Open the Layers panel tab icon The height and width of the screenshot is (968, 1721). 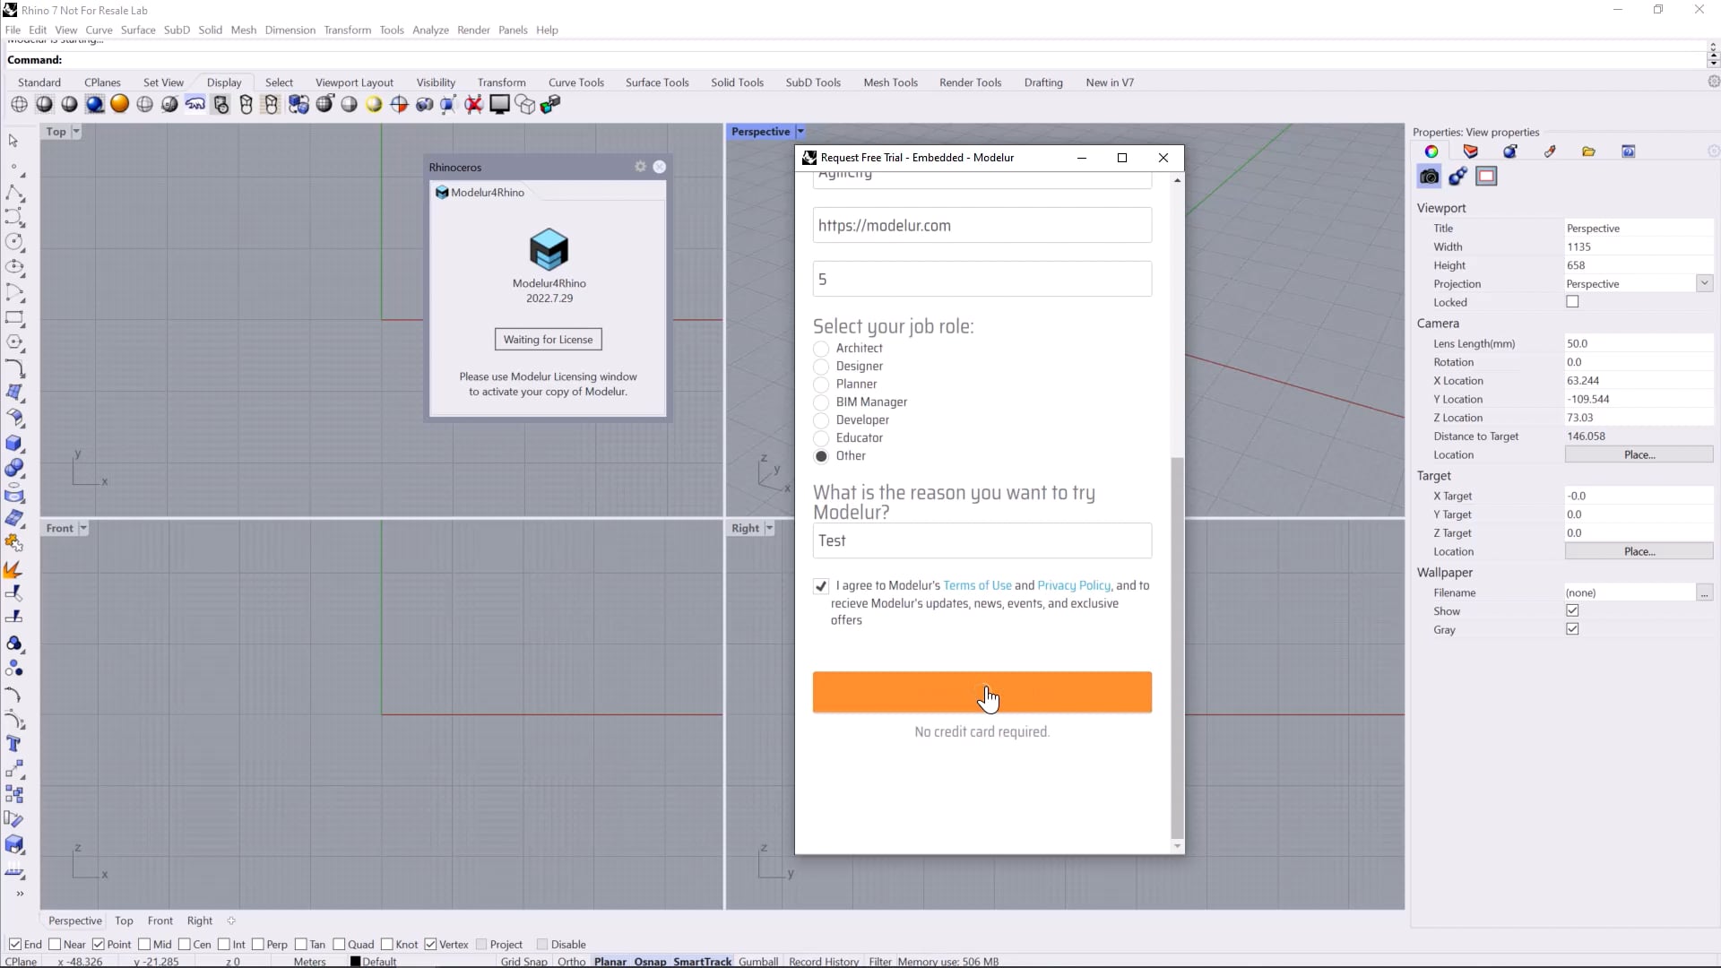pyautogui.click(x=1470, y=151)
